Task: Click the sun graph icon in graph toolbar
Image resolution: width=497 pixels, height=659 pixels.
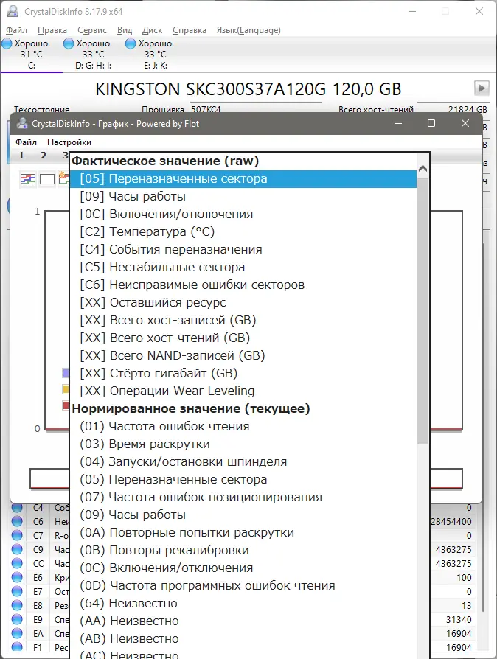Action: (x=63, y=178)
